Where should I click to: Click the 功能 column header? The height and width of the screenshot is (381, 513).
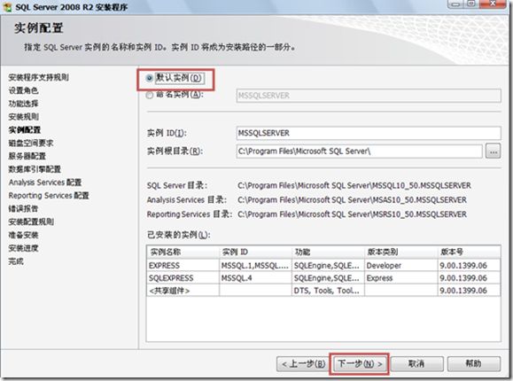328,252
